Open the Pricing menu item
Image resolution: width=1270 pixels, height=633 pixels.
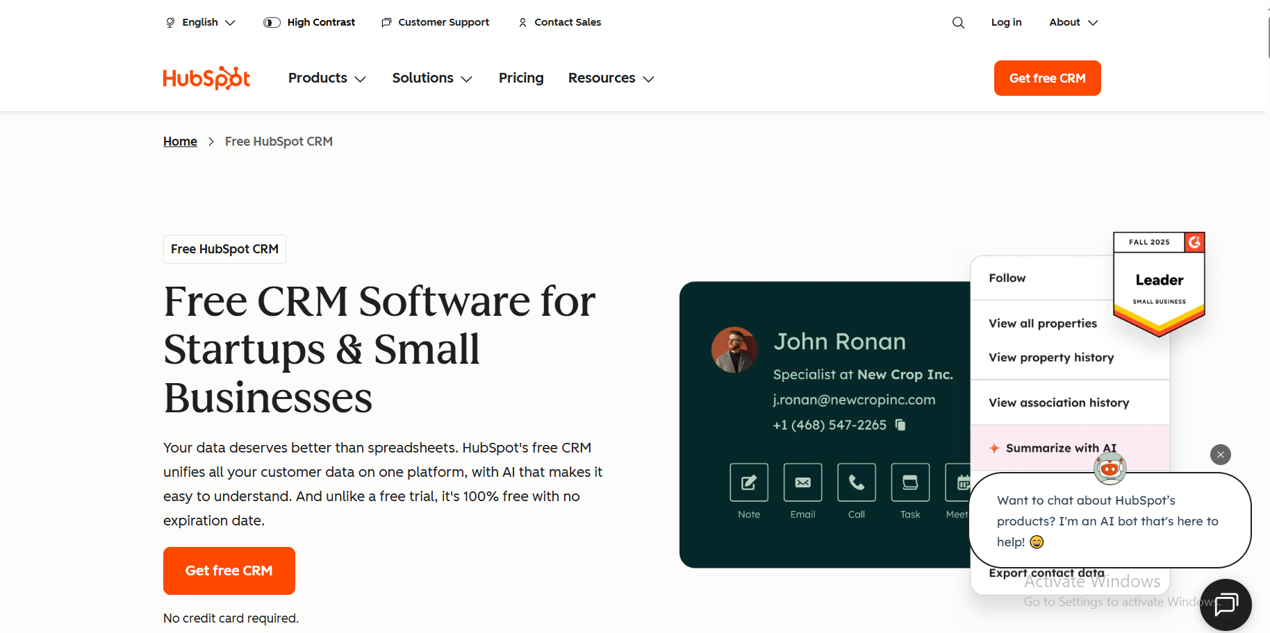pos(521,78)
